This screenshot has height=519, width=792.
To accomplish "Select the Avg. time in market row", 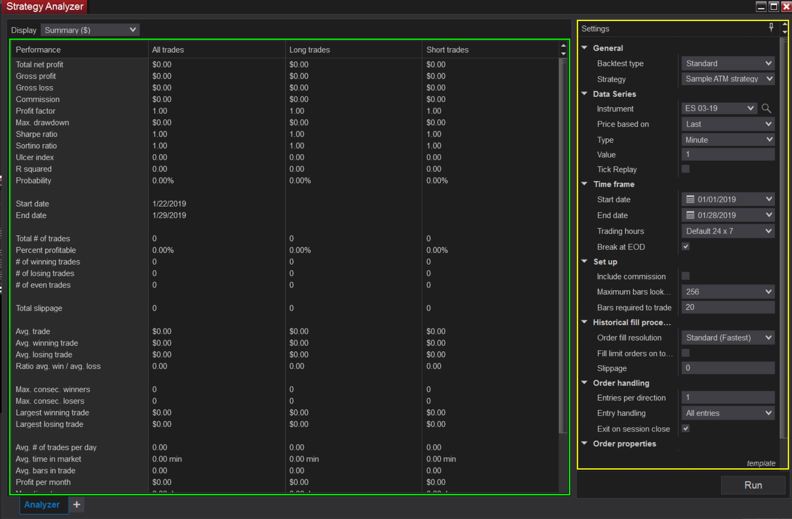I will point(286,459).
